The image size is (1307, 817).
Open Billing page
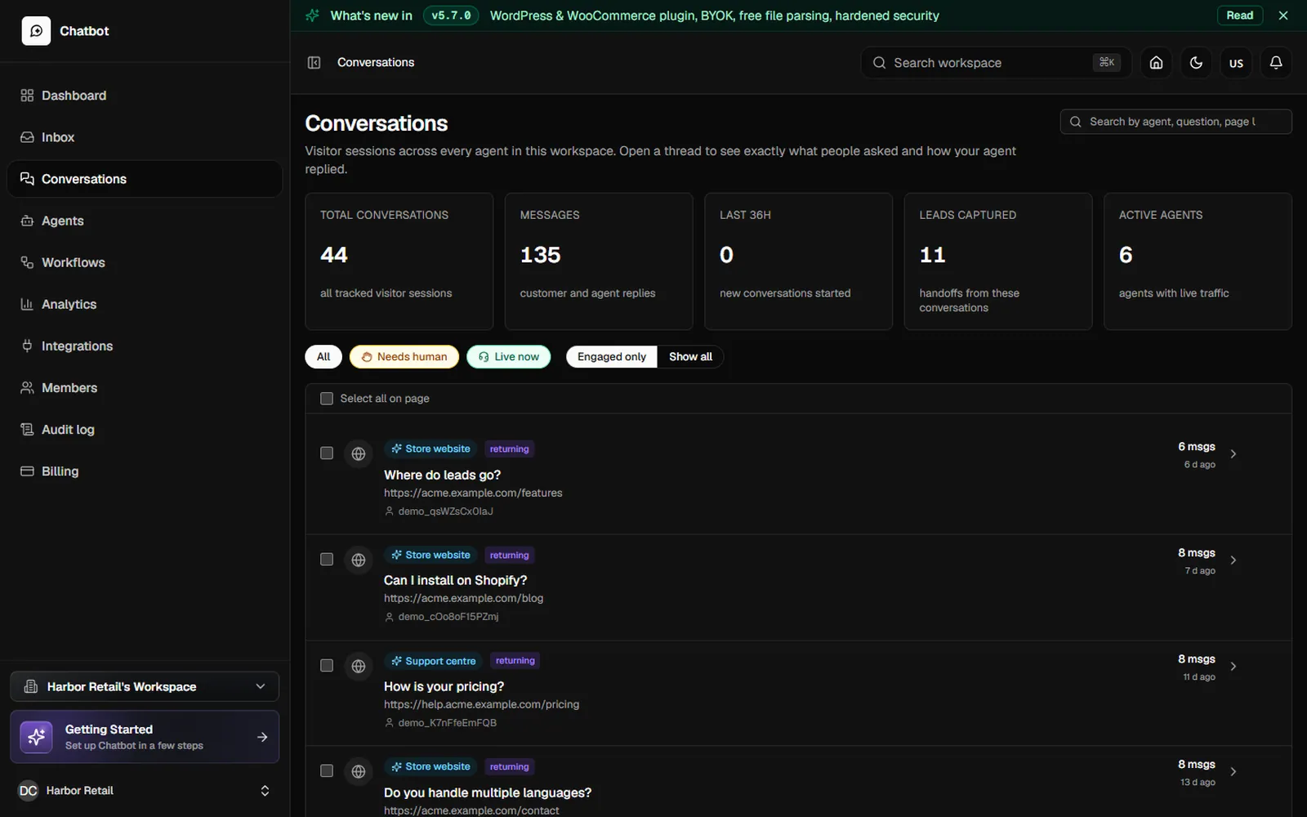tap(145, 471)
